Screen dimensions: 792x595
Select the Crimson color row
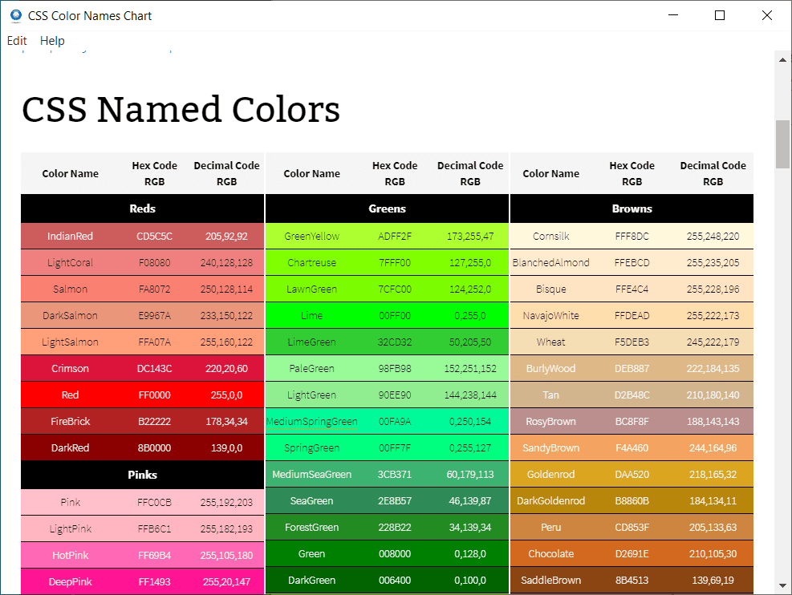pyautogui.click(x=142, y=369)
